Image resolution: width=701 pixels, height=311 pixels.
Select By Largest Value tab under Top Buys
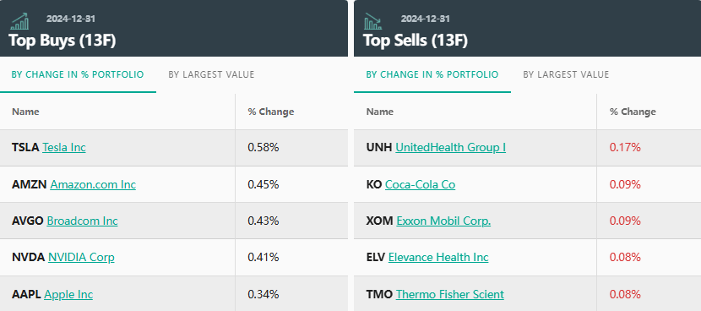coord(211,74)
